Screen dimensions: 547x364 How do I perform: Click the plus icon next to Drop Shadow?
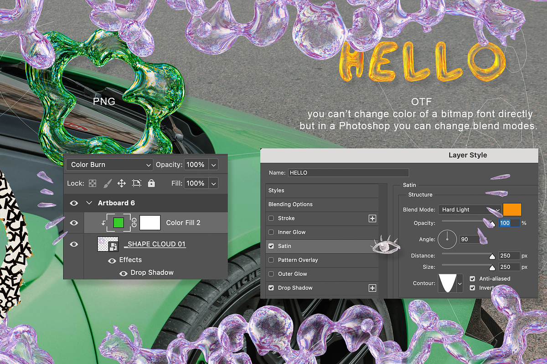tap(372, 288)
